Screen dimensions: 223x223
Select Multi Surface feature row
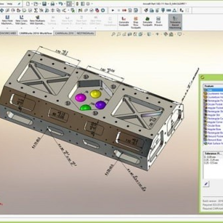pos(213,143)
